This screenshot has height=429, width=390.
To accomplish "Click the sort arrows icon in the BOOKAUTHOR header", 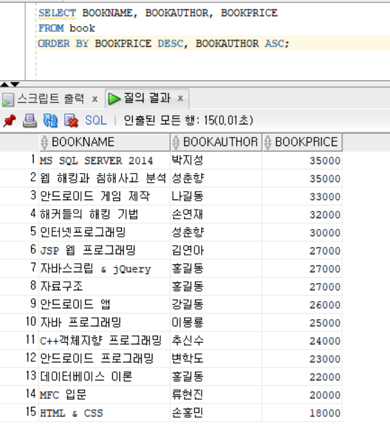I will pyautogui.click(x=176, y=142).
